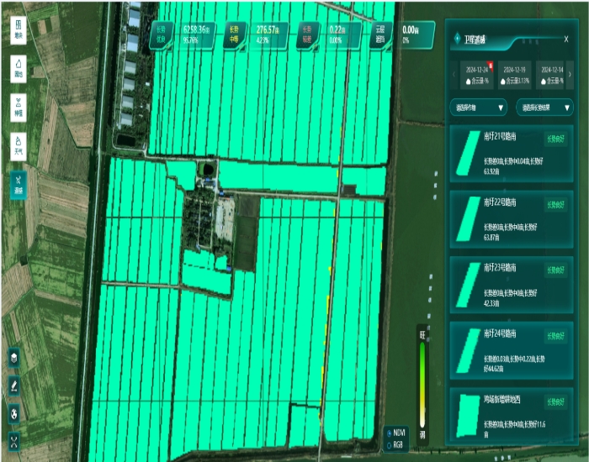Select the 种植 (planting) sidebar icon
The height and width of the screenshot is (462, 589).
[x=19, y=106]
